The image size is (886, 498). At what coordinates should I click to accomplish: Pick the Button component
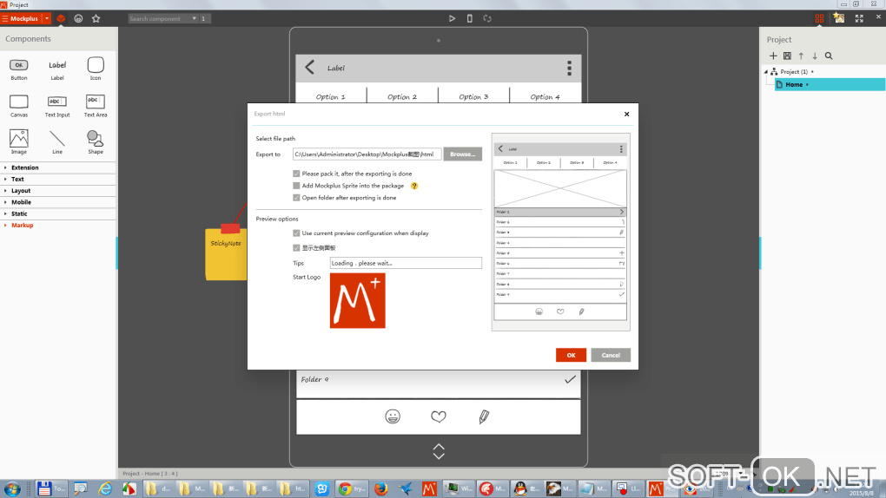click(x=18, y=69)
